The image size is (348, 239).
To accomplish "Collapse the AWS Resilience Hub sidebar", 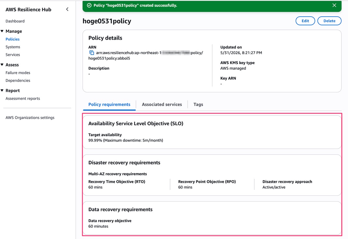I will pos(67,9).
